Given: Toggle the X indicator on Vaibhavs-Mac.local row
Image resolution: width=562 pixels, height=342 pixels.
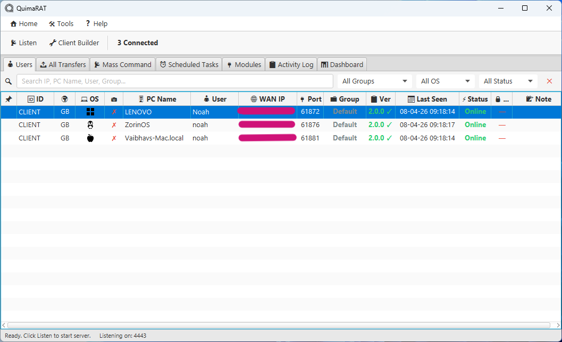Looking at the screenshot, I should [114, 138].
